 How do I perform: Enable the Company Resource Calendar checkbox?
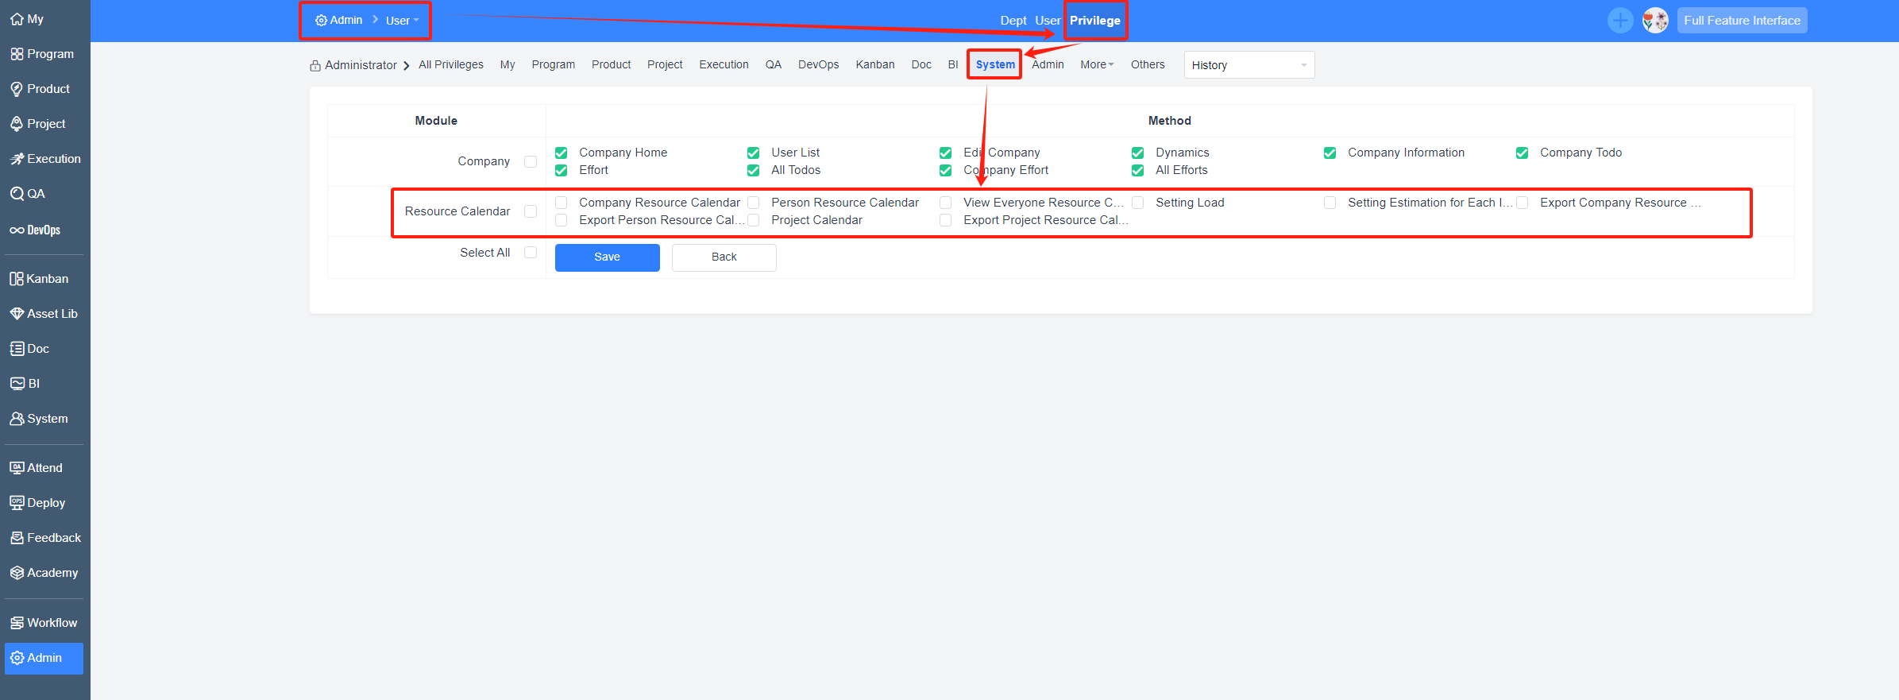562,203
